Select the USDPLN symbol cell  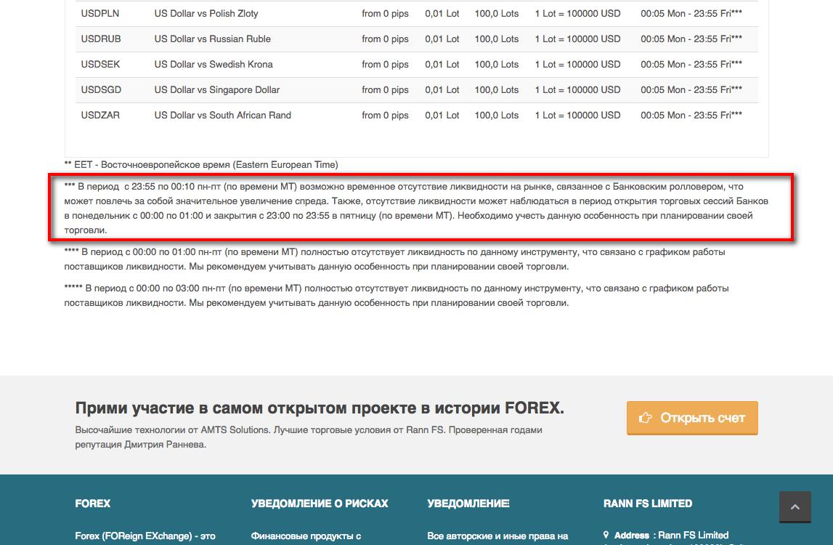100,13
